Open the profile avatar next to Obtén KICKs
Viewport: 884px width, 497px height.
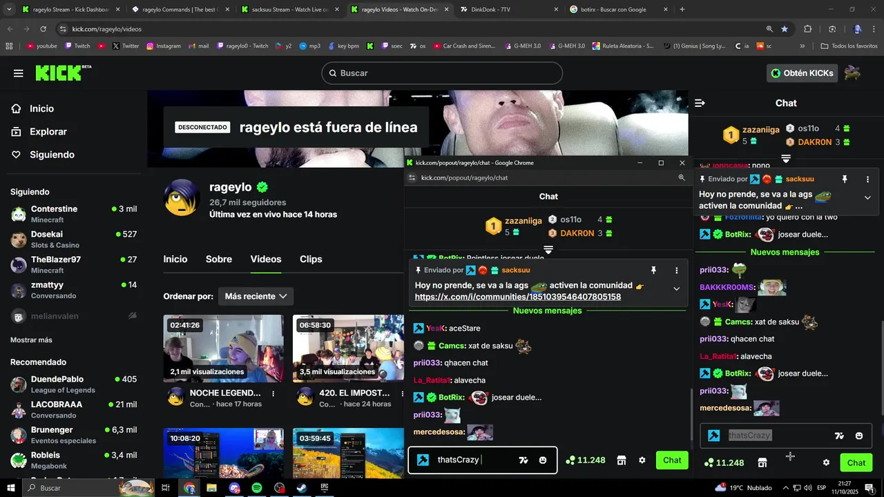[852, 73]
